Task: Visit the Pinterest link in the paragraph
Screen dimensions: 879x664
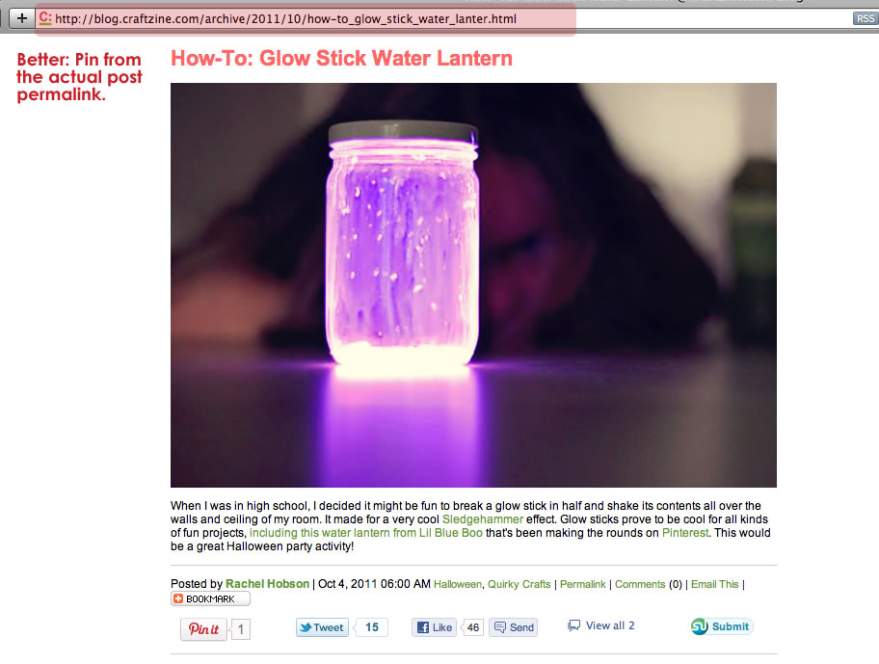Action: coord(685,533)
